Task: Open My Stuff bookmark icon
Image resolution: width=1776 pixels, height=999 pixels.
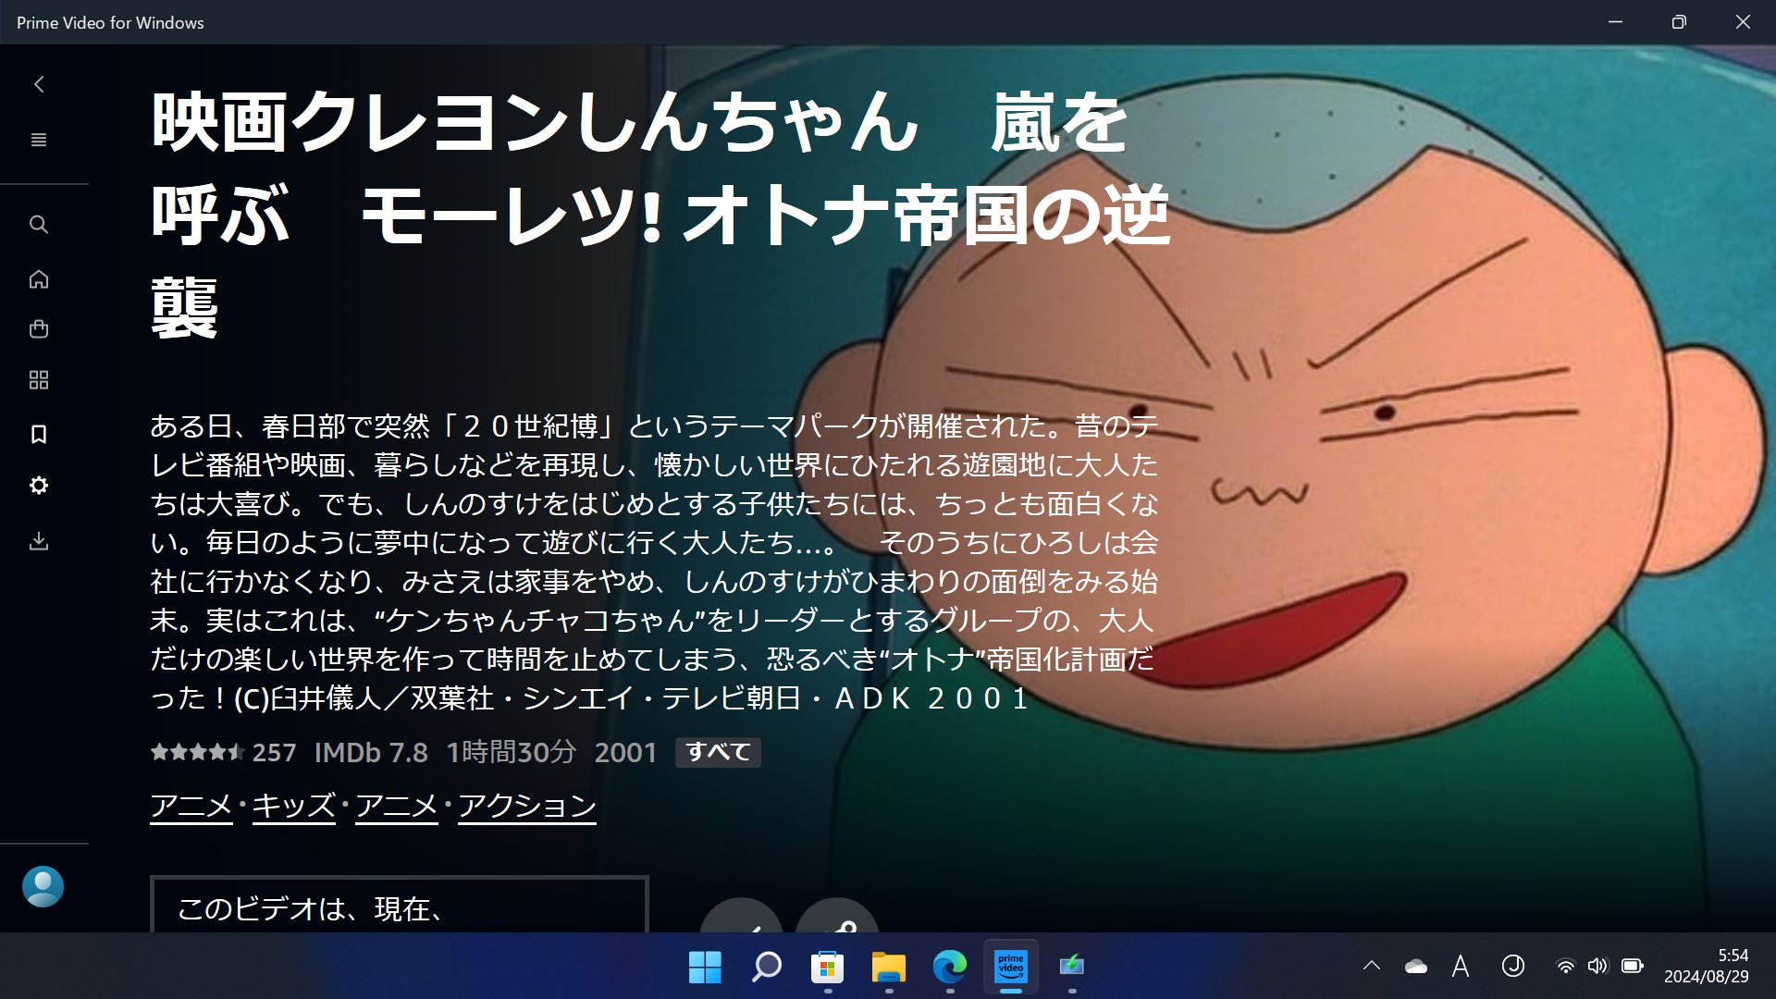Action: point(39,434)
